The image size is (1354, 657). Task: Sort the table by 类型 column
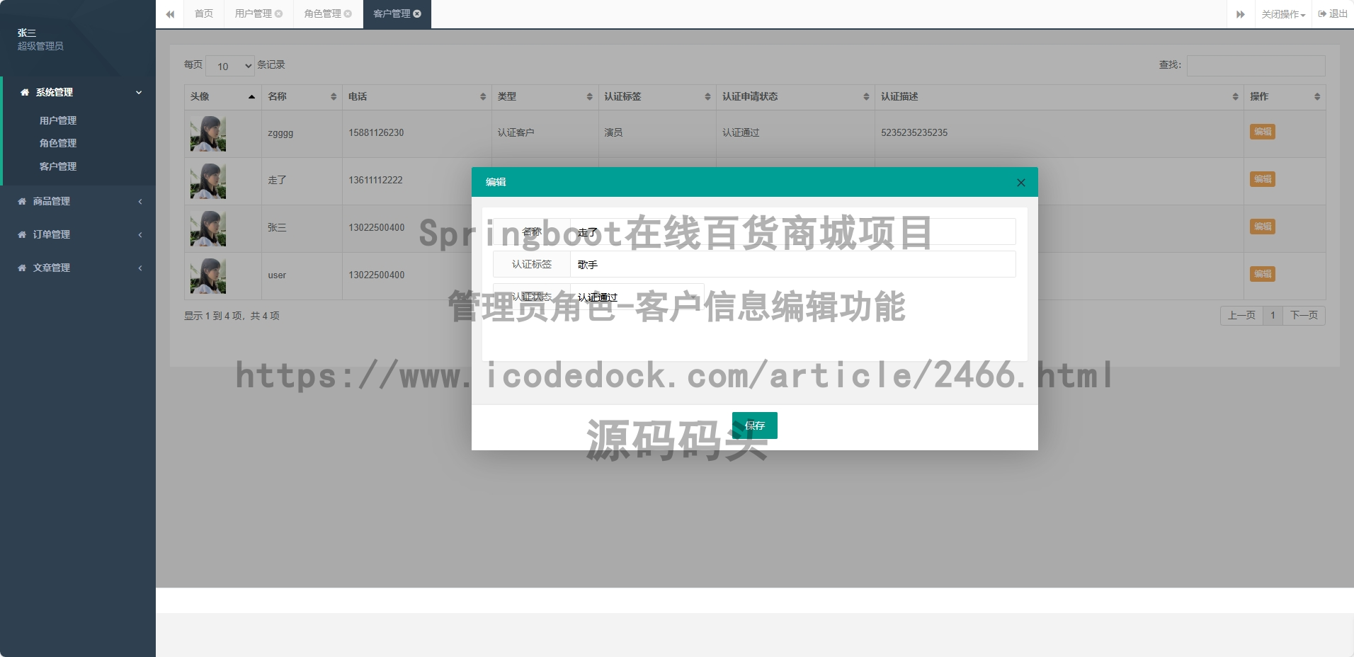pyautogui.click(x=589, y=96)
